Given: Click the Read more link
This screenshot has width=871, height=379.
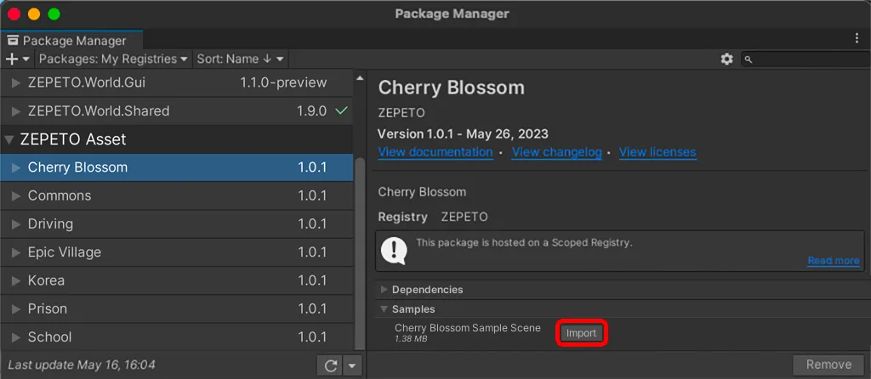Looking at the screenshot, I should click(x=834, y=261).
